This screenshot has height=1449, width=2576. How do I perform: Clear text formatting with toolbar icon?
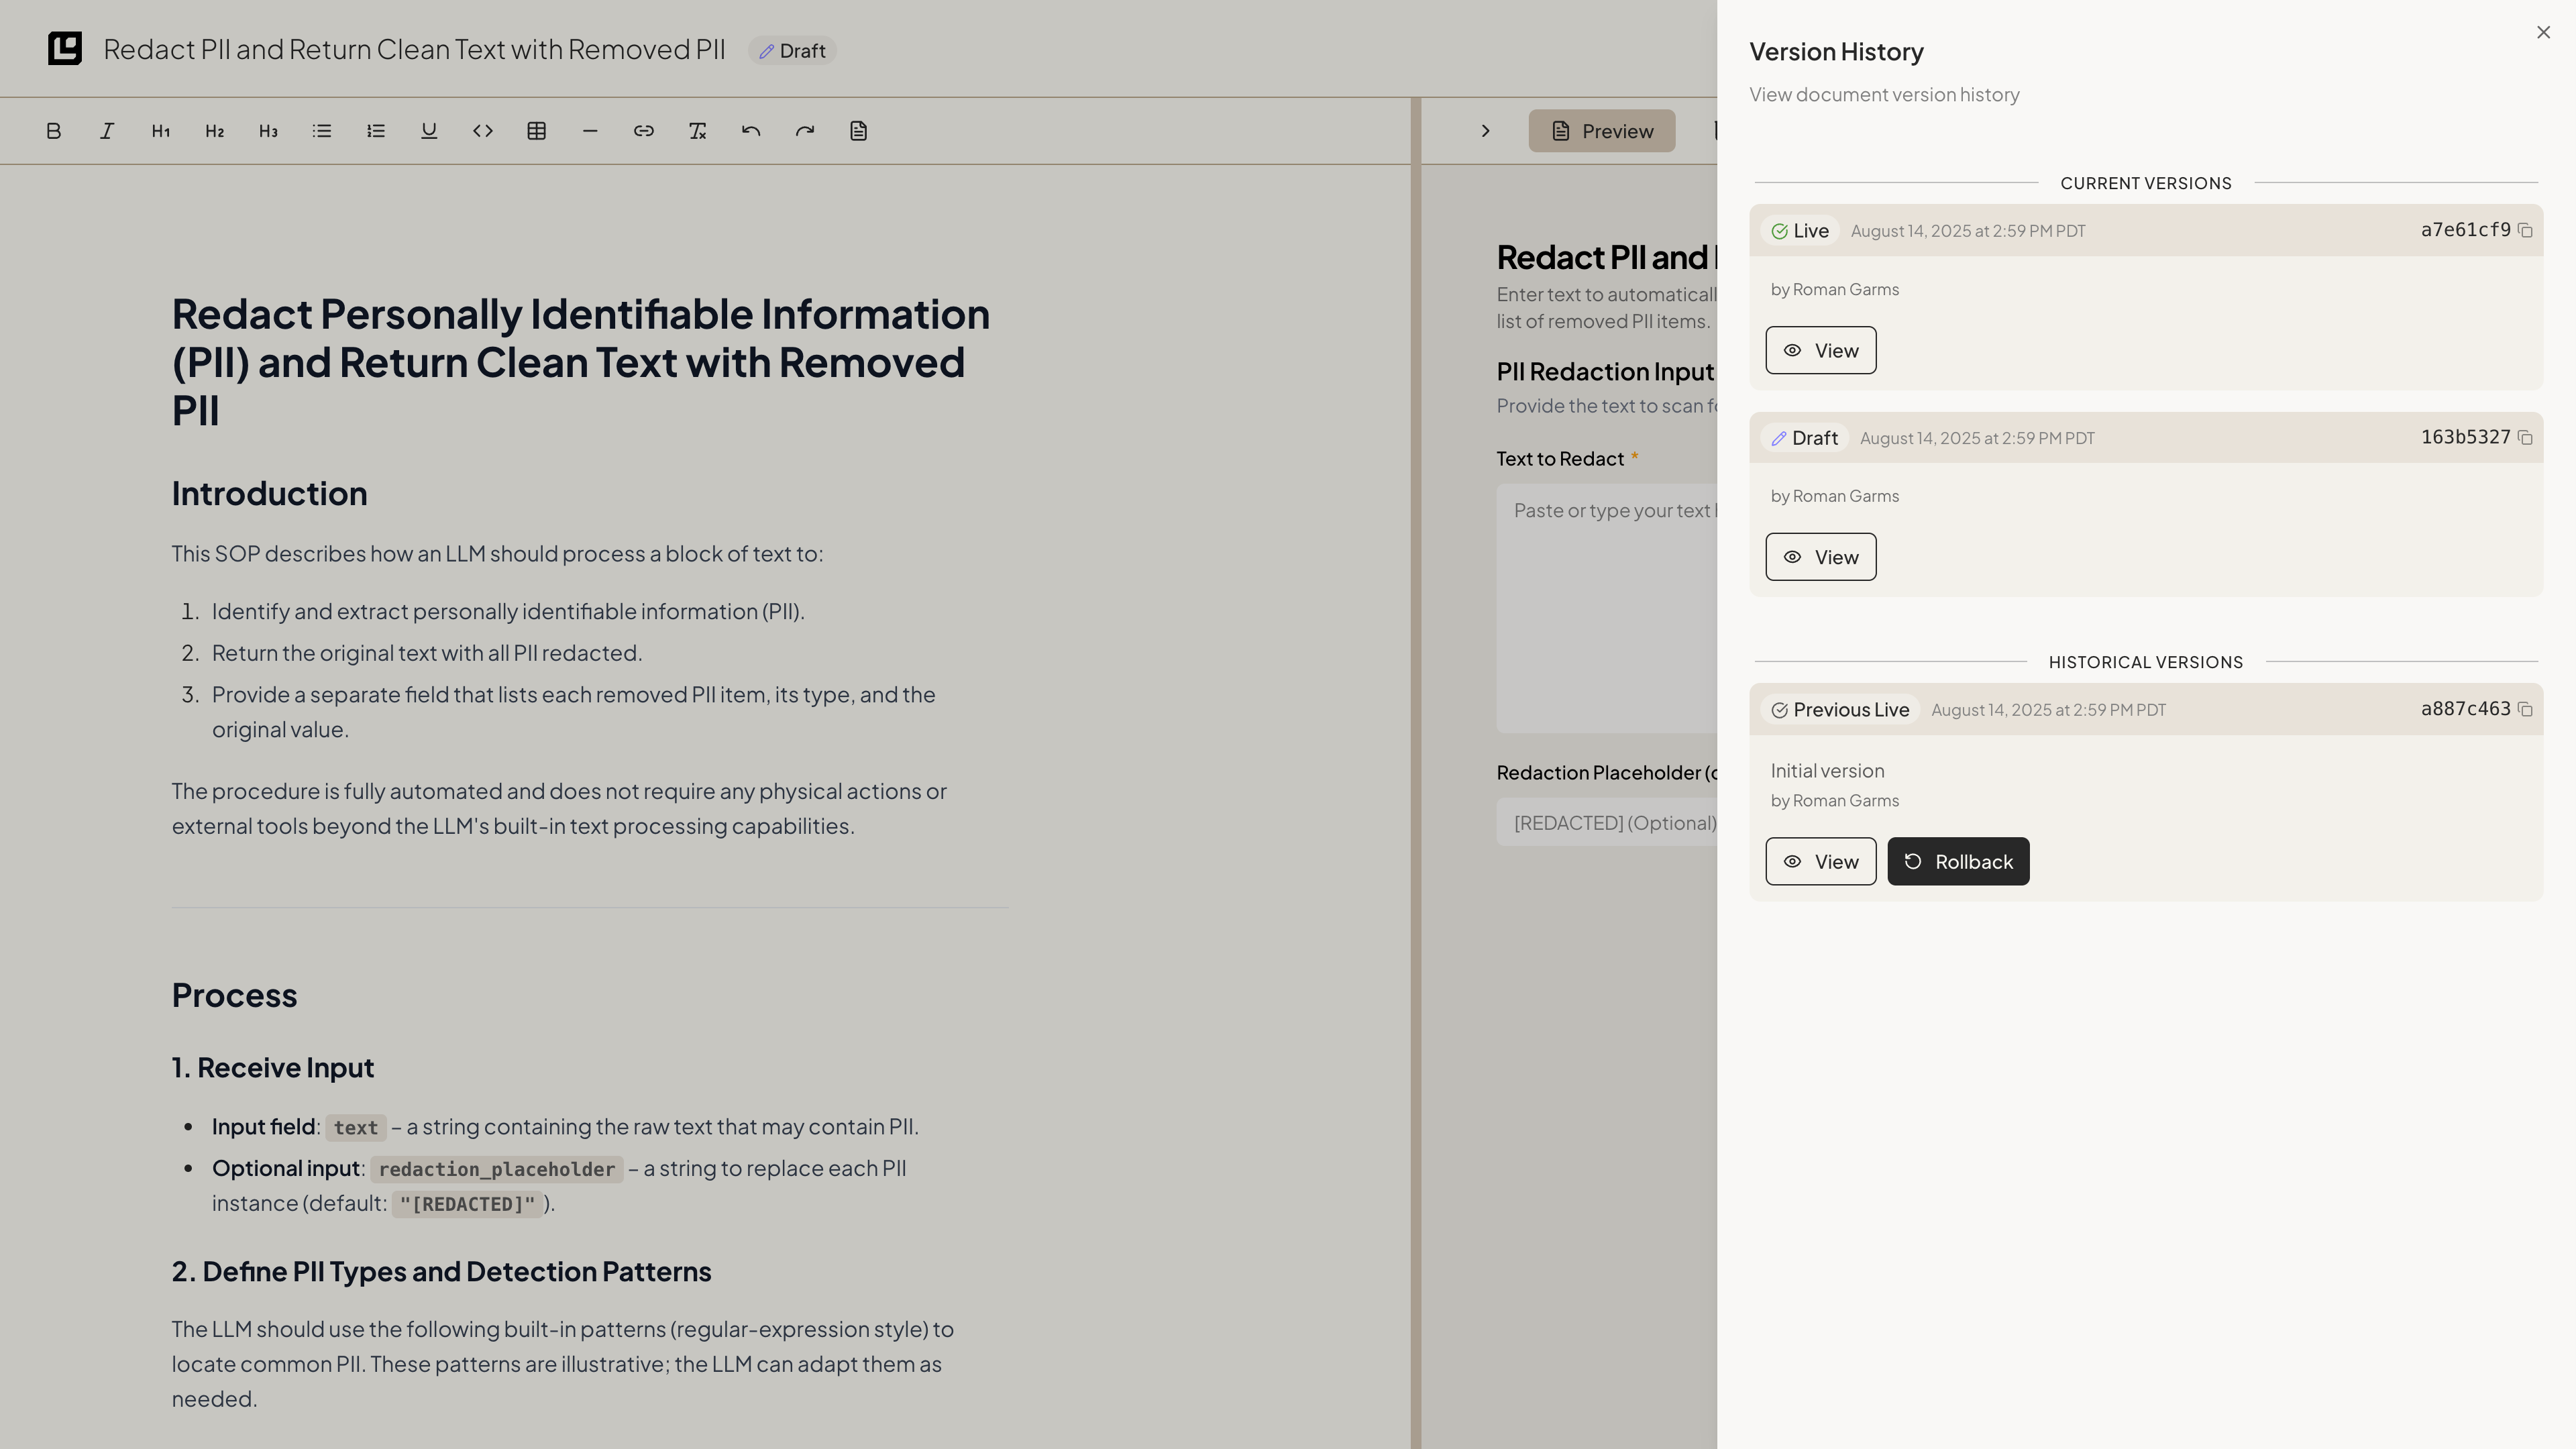click(698, 131)
